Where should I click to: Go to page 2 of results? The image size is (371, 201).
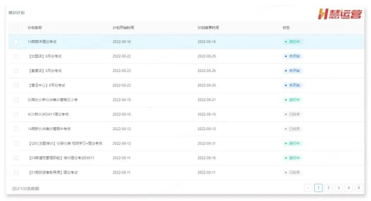pyautogui.click(x=328, y=188)
